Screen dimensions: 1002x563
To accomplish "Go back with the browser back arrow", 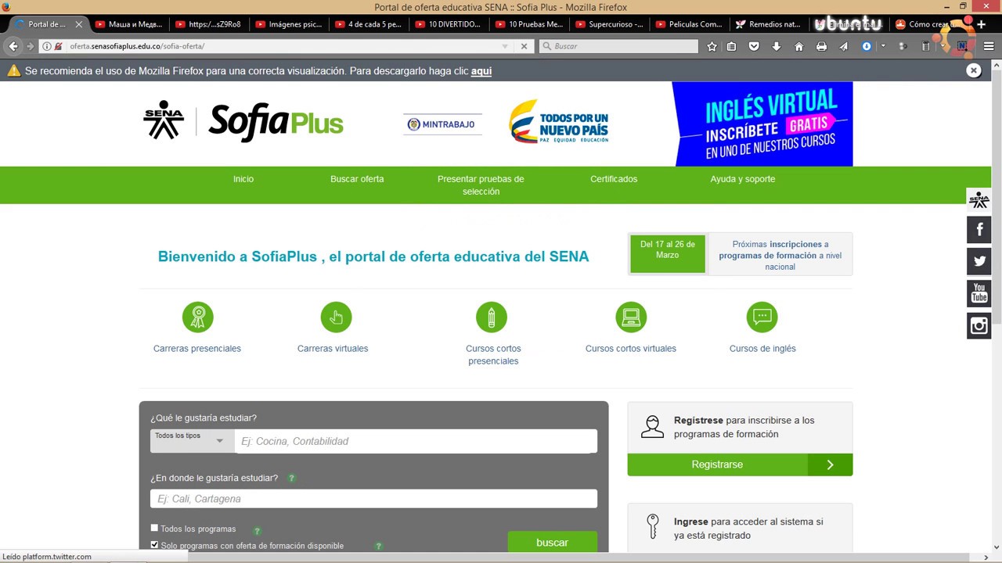I will coord(13,46).
